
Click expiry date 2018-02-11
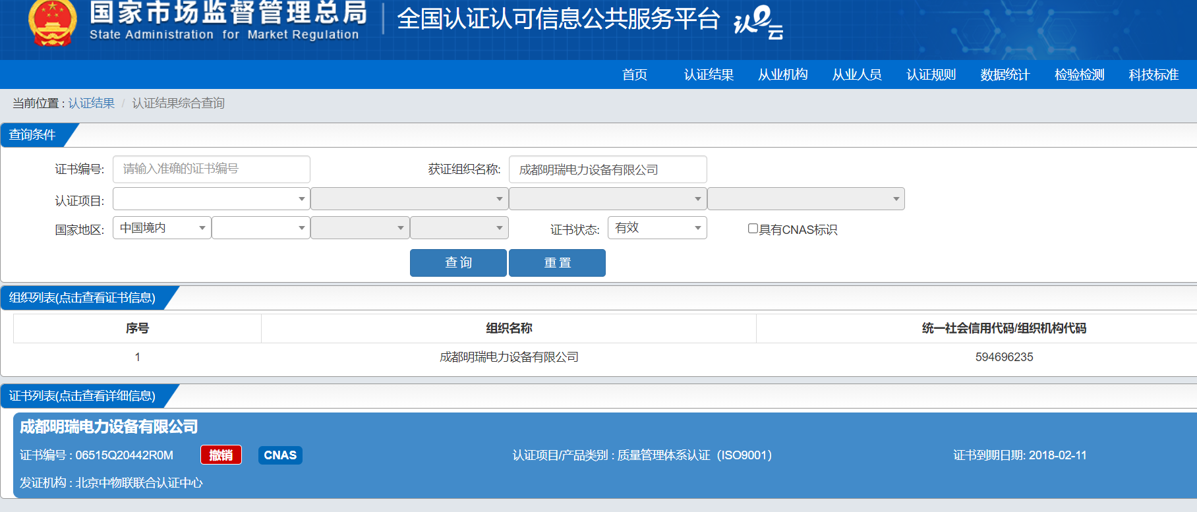pyautogui.click(x=1057, y=455)
